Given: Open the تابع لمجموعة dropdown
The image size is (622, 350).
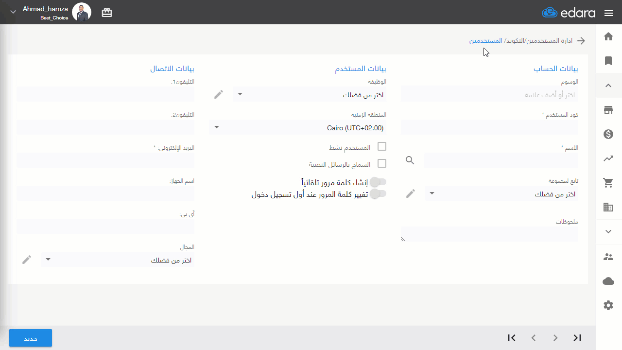Looking at the screenshot, I should (x=501, y=194).
